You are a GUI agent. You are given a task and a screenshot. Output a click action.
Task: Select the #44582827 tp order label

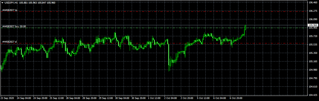pos(10,10)
